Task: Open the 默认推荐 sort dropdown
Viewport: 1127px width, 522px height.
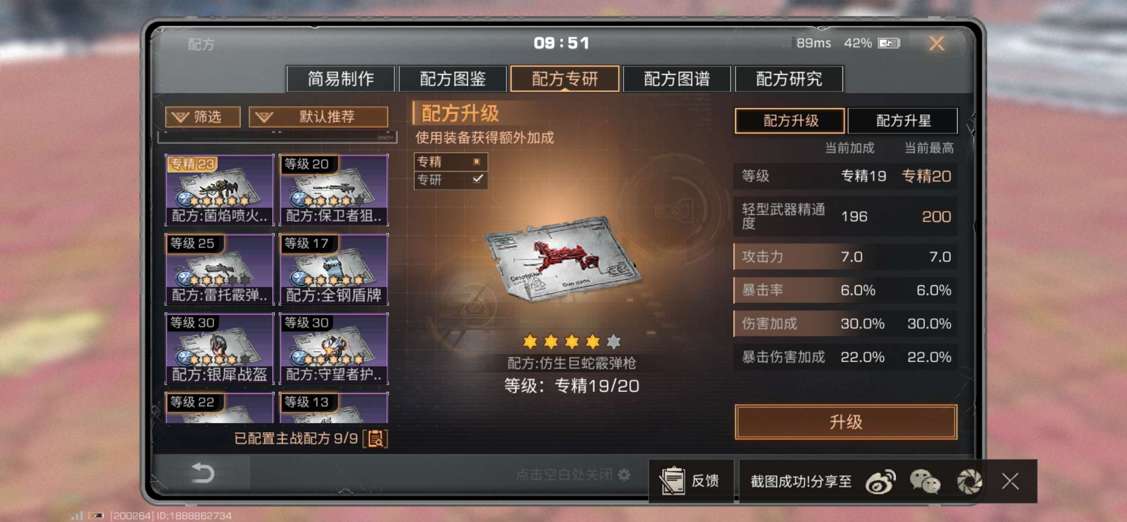Action: coord(318,117)
